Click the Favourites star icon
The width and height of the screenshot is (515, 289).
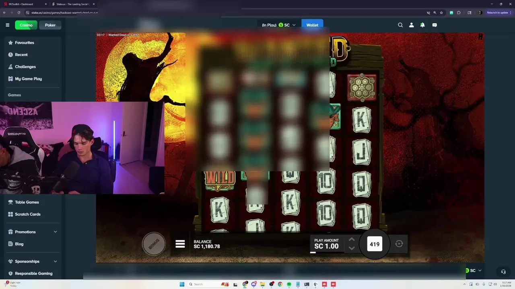[x=10, y=43]
